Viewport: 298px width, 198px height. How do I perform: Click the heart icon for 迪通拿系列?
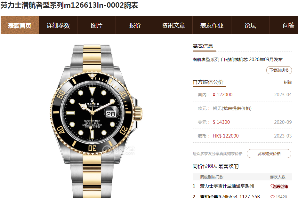click(272, 186)
